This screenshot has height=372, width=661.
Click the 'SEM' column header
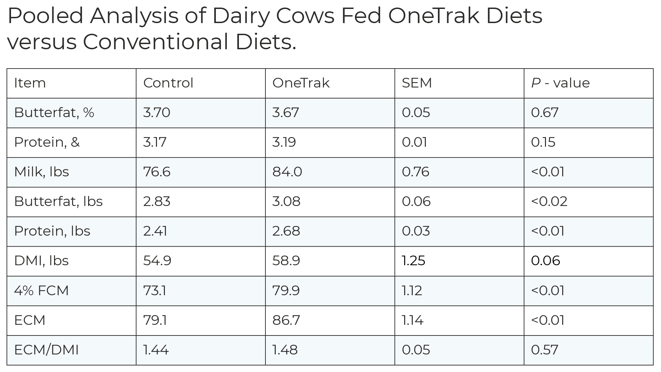click(x=417, y=83)
